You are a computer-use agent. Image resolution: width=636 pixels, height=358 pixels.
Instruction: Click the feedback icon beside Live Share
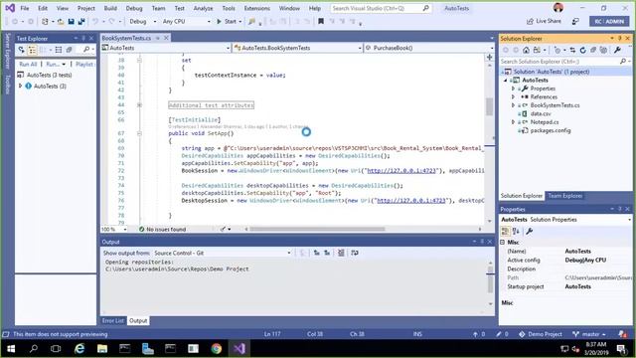click(x=575, y=21)
